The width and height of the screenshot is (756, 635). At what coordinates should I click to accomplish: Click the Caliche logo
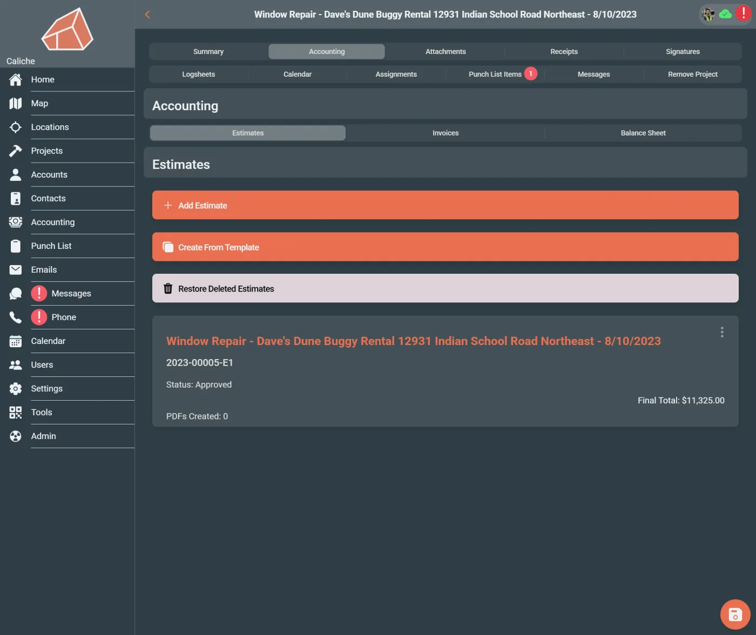coord(67,29)
